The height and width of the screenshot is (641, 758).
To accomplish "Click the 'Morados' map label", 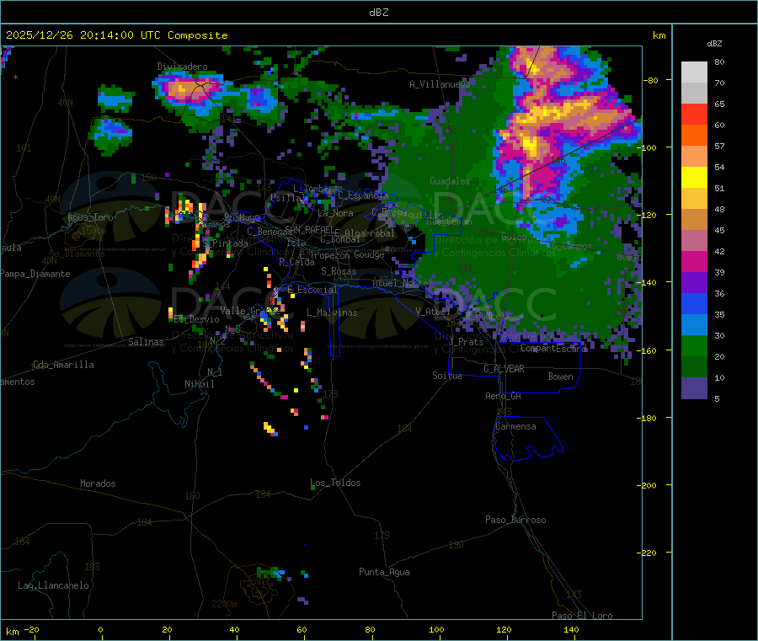I will [98, 483].
